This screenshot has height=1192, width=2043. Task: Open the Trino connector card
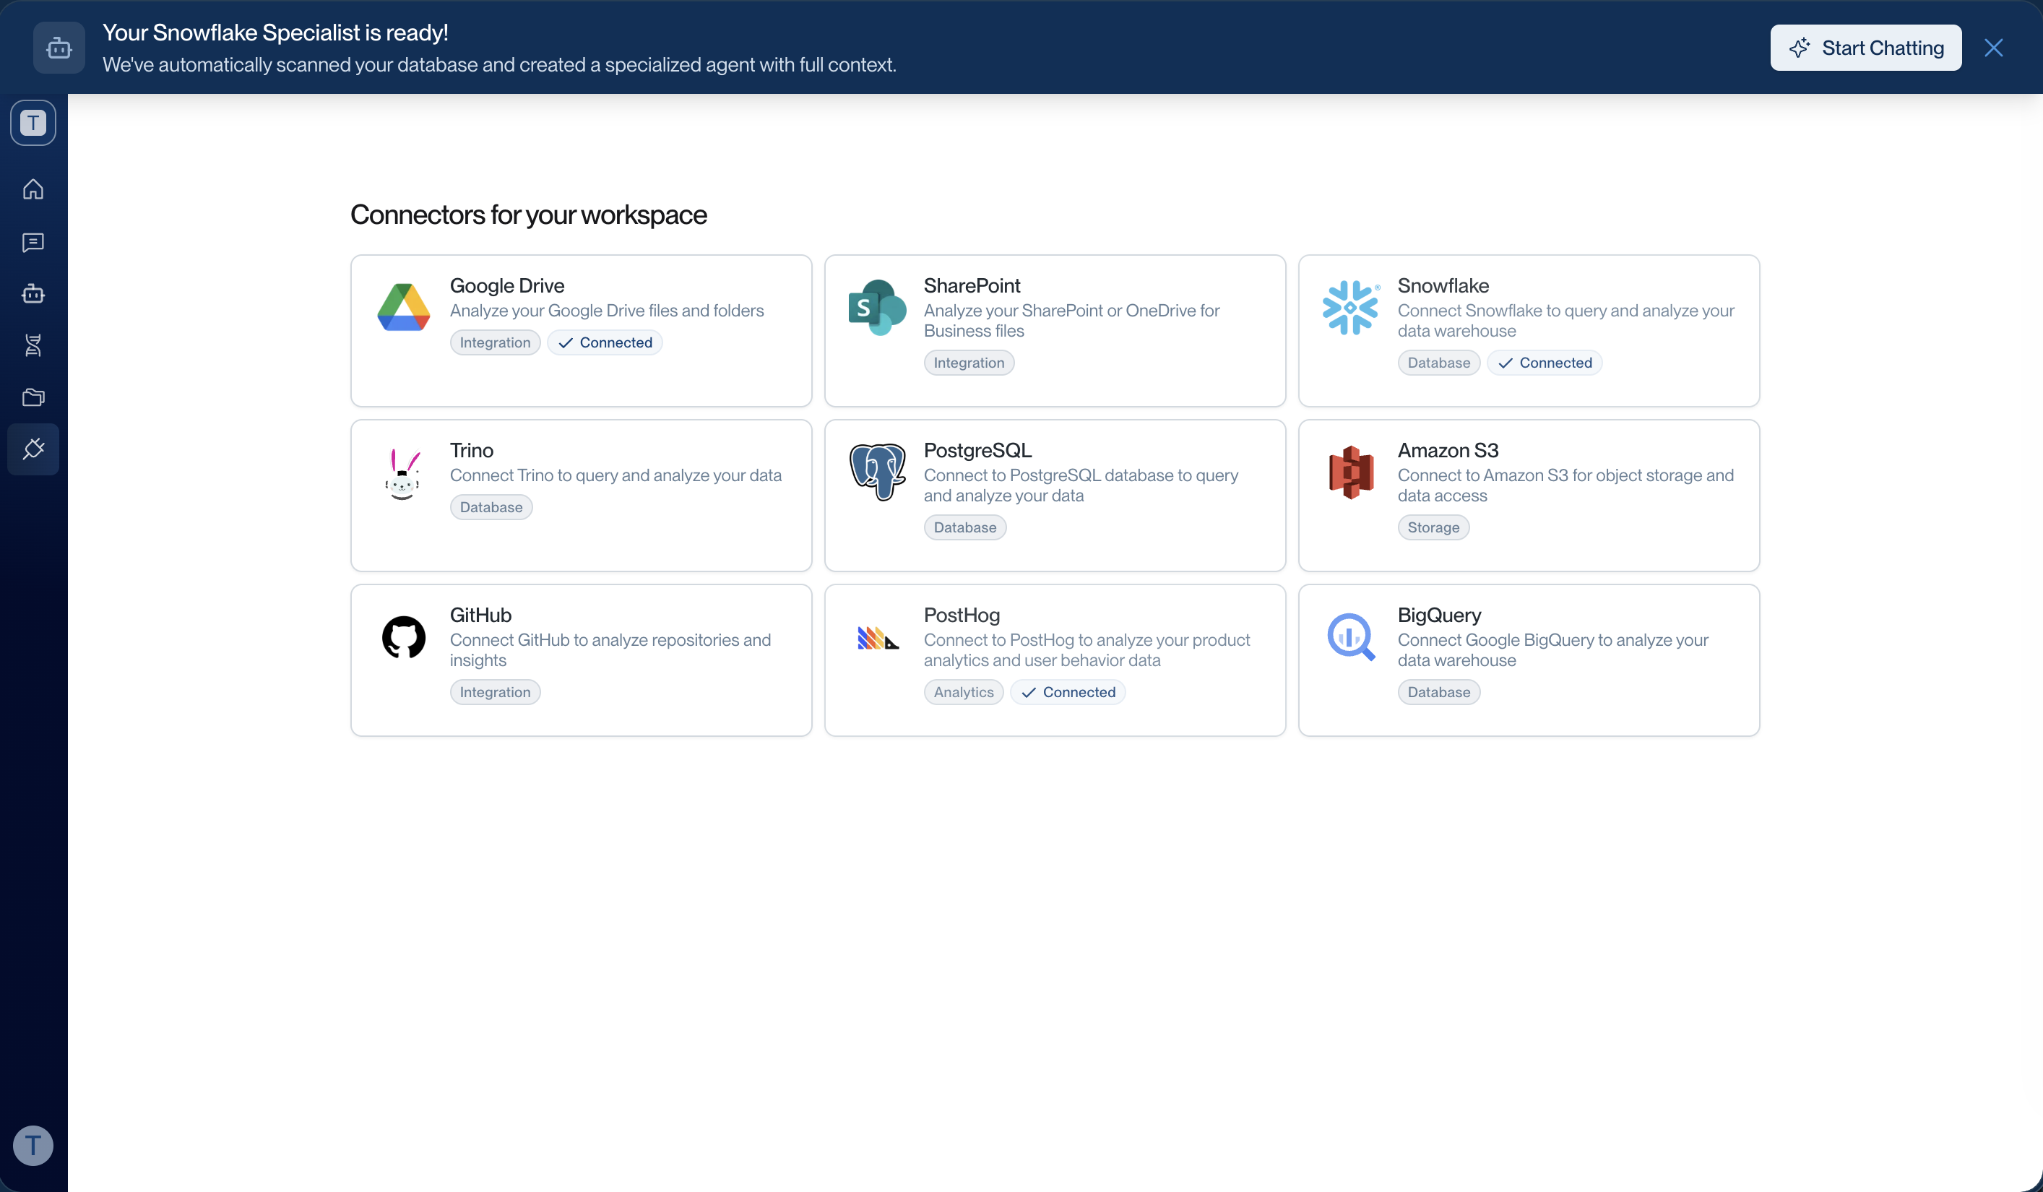(581, 496)
